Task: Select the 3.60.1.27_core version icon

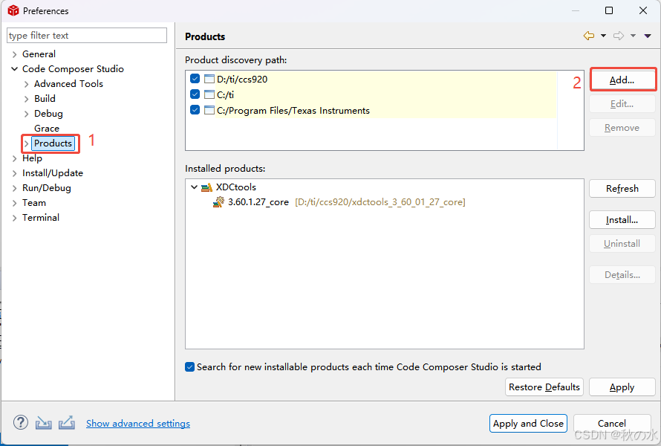Action: click(218, 201)
